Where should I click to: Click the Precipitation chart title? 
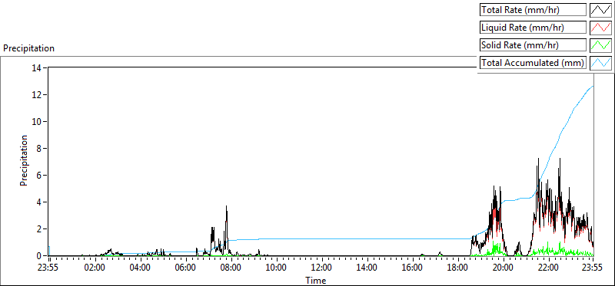(x=28, y=48)
